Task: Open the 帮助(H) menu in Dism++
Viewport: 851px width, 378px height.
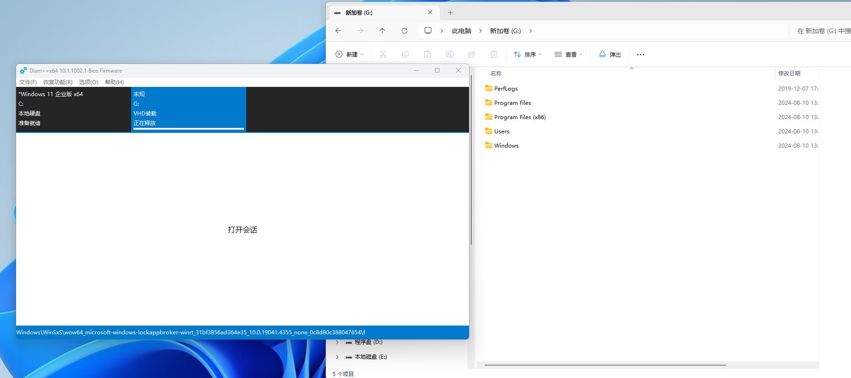Action: click(x=114, y=82)
